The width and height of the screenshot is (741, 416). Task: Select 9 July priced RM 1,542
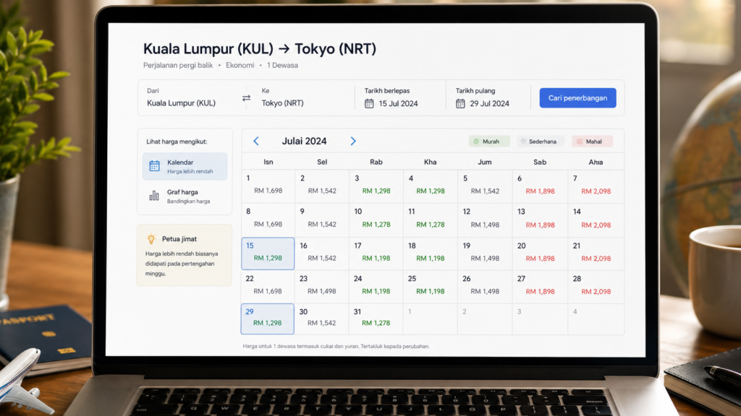click(x=322, y=220)
